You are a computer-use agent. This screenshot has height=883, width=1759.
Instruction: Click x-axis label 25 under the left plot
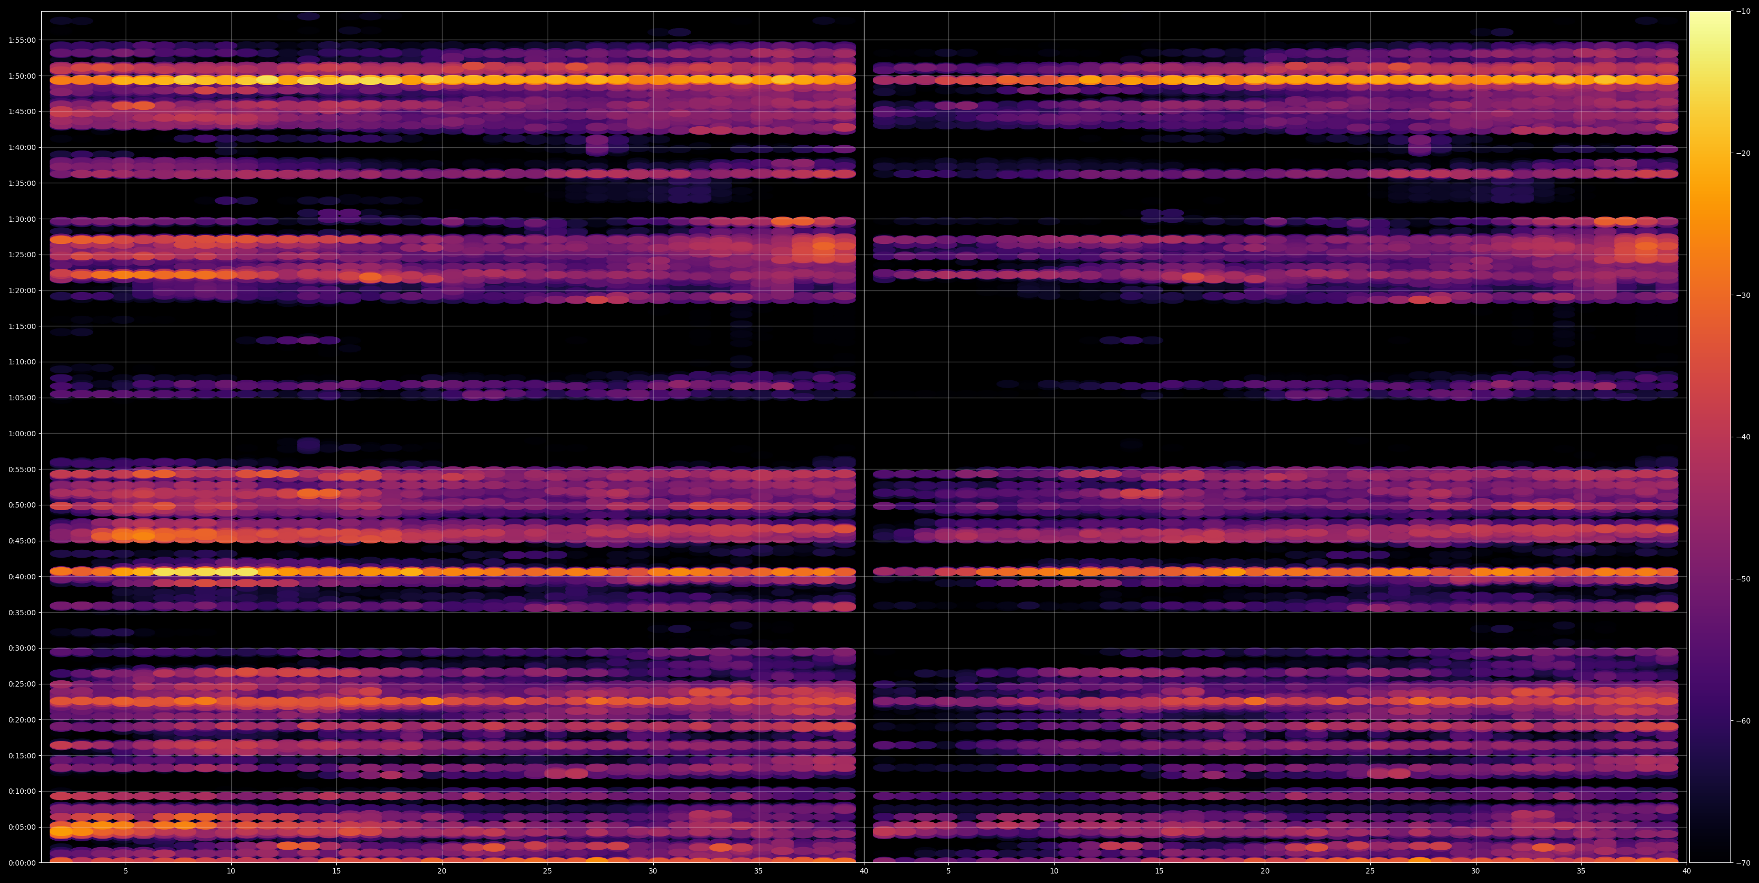pos(548,871)
